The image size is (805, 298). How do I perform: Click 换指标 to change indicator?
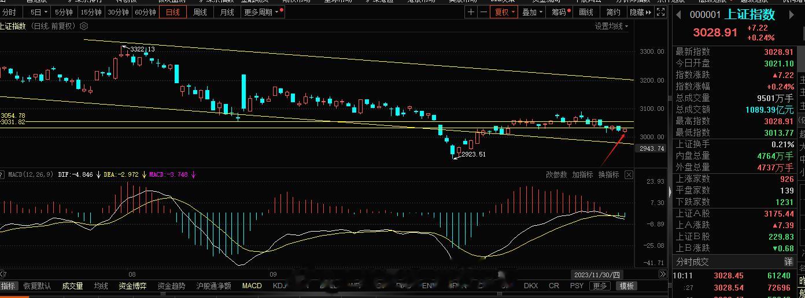coord(608,174)
